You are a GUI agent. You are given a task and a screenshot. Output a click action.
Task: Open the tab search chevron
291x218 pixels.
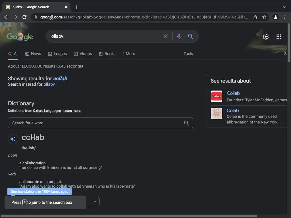285,7
